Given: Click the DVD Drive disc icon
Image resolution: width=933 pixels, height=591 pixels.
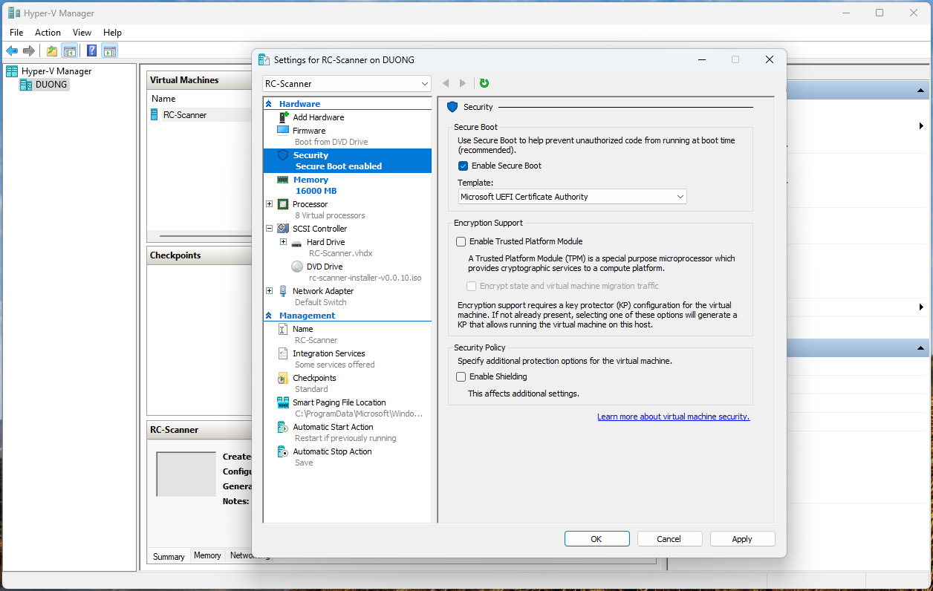Looking at the screenshot, I should click(297, 267).
